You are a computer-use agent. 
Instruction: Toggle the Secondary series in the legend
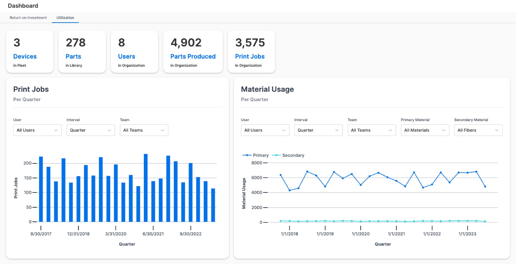pos(288,155)
